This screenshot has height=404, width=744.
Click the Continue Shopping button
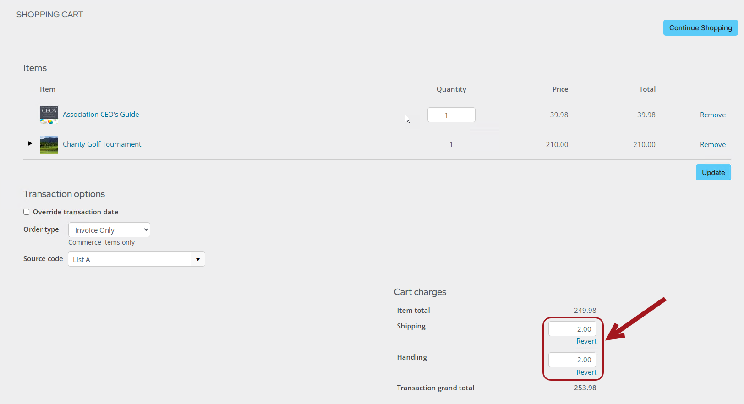(700, 28)
